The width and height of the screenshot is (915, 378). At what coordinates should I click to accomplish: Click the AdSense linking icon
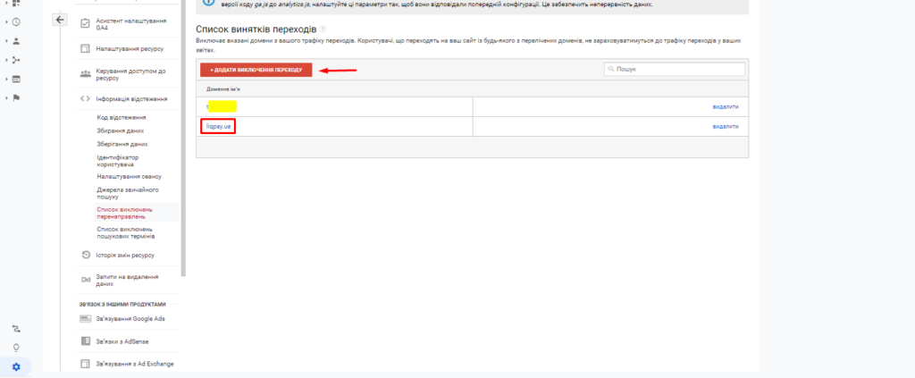click(85, 340)
